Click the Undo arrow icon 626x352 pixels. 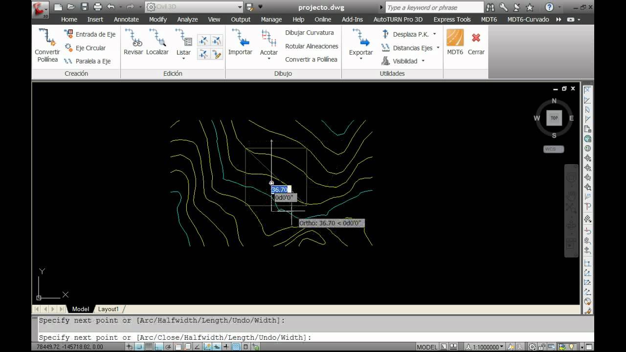pos(111,7)
